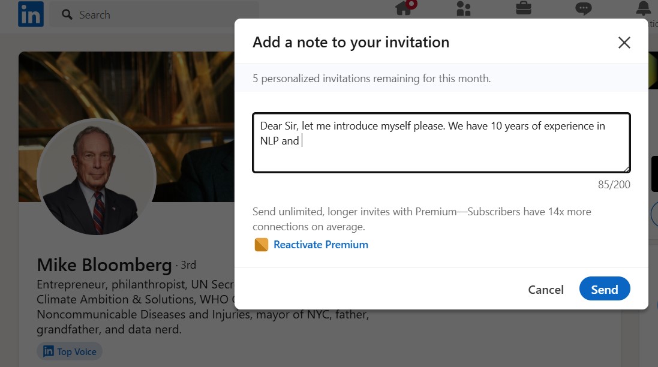Click the 3rd degree connection label
This screenshot has height=367, width=658.
point(188,265)
